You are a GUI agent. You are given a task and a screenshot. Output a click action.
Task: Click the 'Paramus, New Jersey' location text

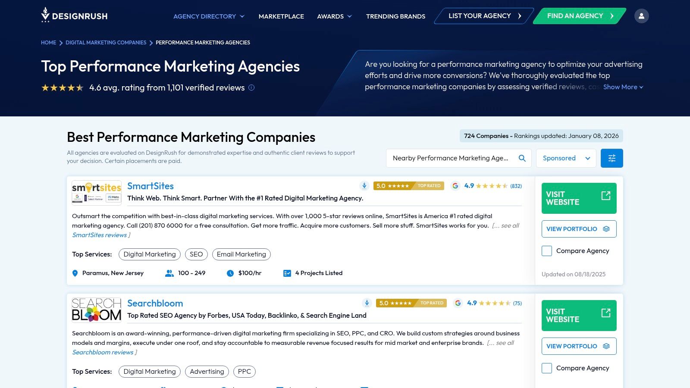click(x=113, y=273)
